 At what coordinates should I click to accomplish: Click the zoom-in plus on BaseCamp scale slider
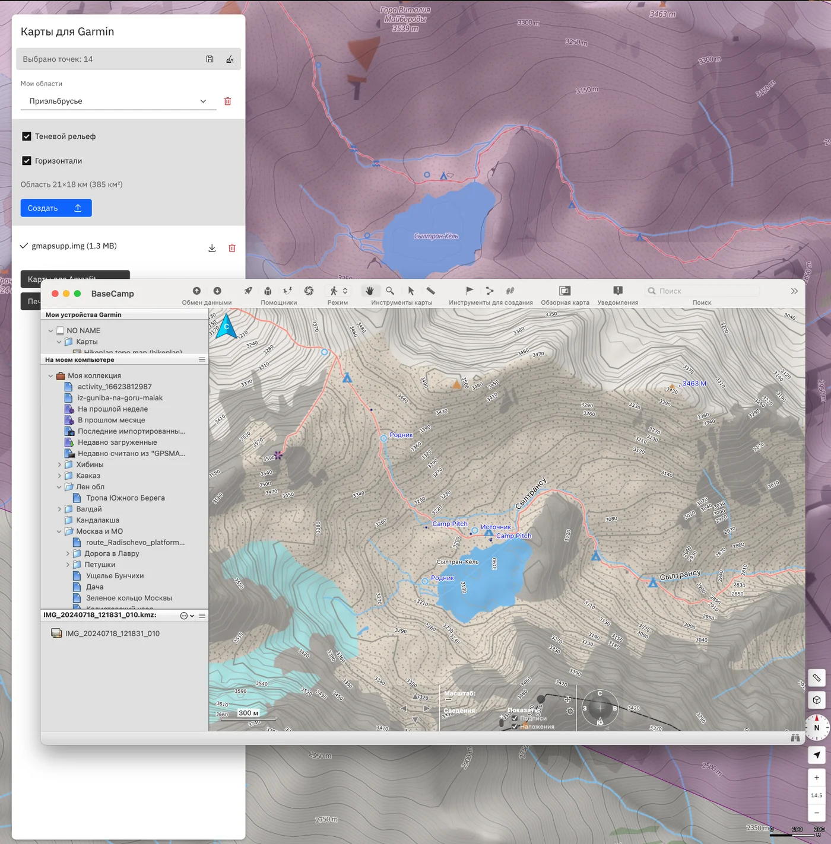click(x=567, y=699)
